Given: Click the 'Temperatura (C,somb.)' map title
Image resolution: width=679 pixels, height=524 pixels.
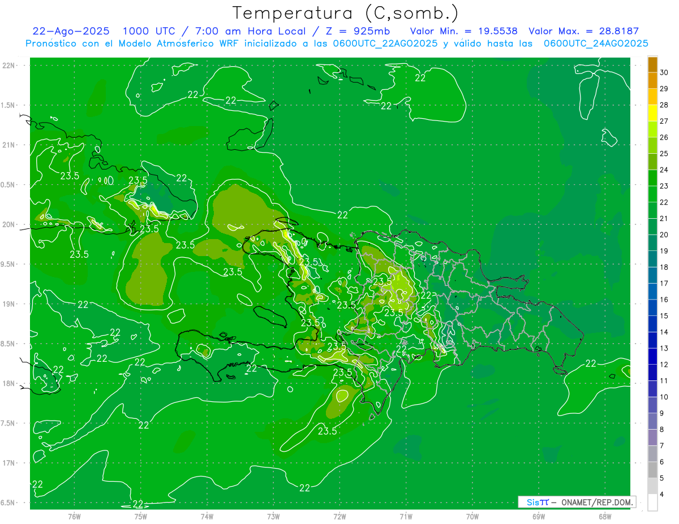Looking at the screenshot, I should point(345,13).
